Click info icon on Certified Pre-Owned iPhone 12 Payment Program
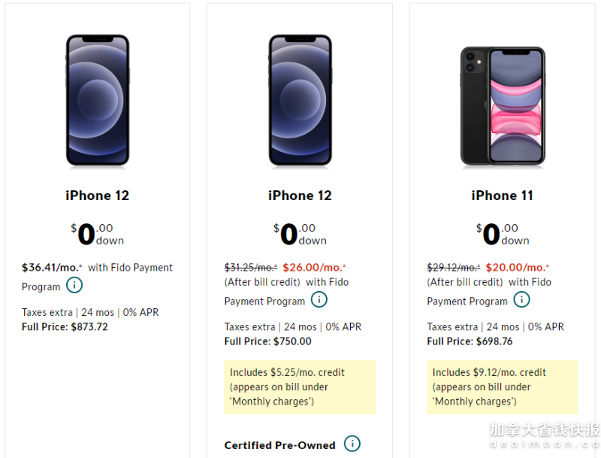The width and height of the screenshot is (601, 458). [x=319, y=299]
